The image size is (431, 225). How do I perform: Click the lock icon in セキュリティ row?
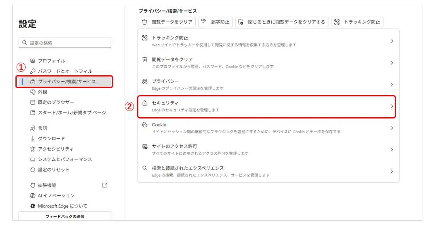pos(145,103)
